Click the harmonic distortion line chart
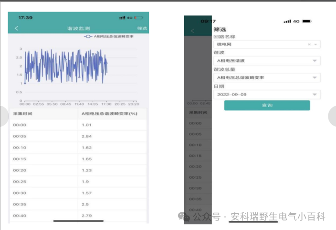The width and height of the screenshot is (336, 230). click(x=78, y=75)
